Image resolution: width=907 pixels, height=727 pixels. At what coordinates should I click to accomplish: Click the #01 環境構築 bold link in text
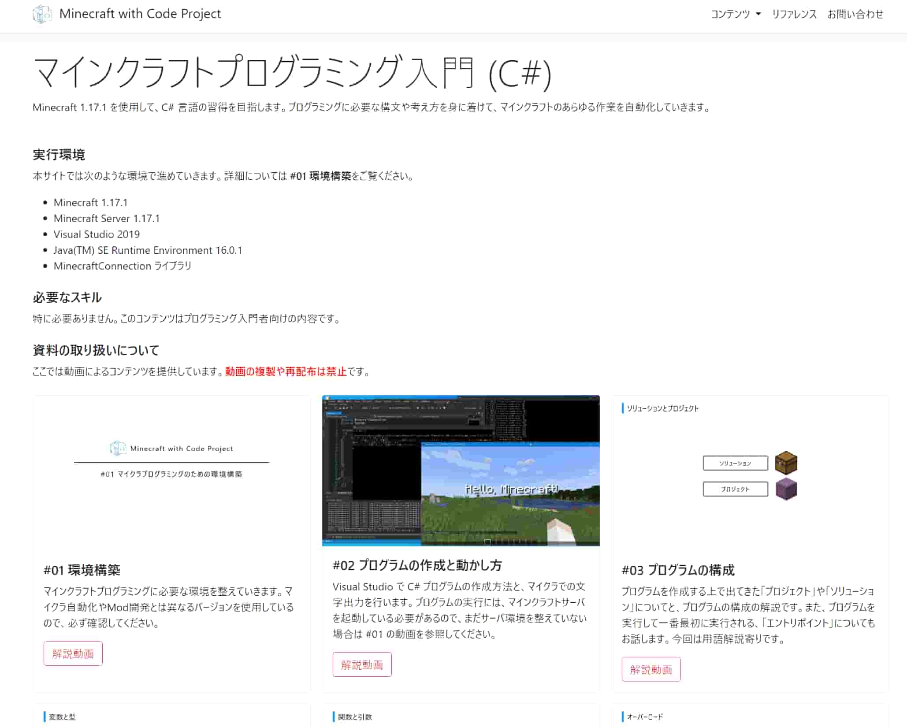tap(320, 176)
